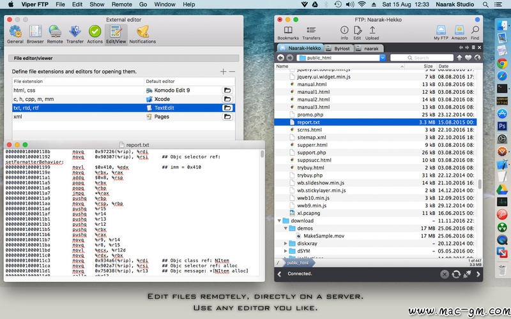Open the Notifications preferences pane

[142, 34]
